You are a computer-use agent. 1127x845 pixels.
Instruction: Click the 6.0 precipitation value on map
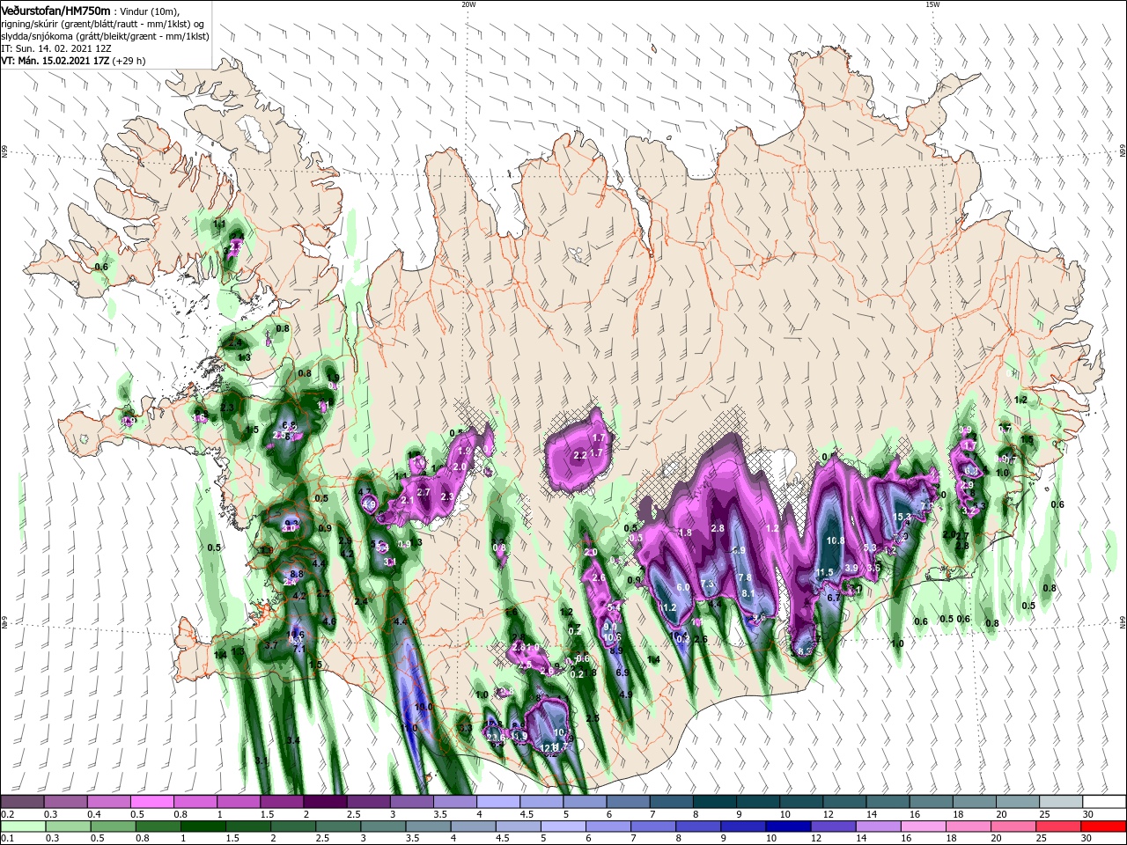682,587
